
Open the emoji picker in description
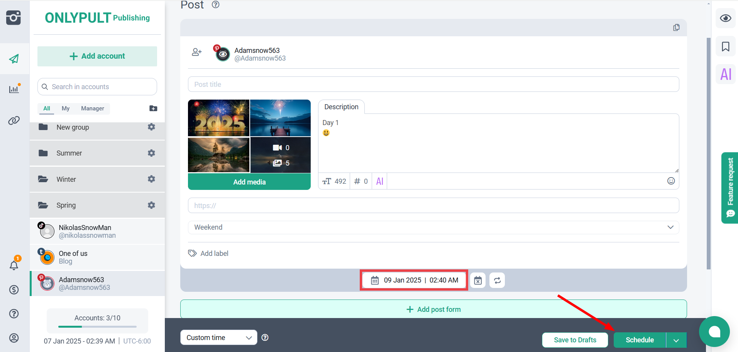point(671,181)
